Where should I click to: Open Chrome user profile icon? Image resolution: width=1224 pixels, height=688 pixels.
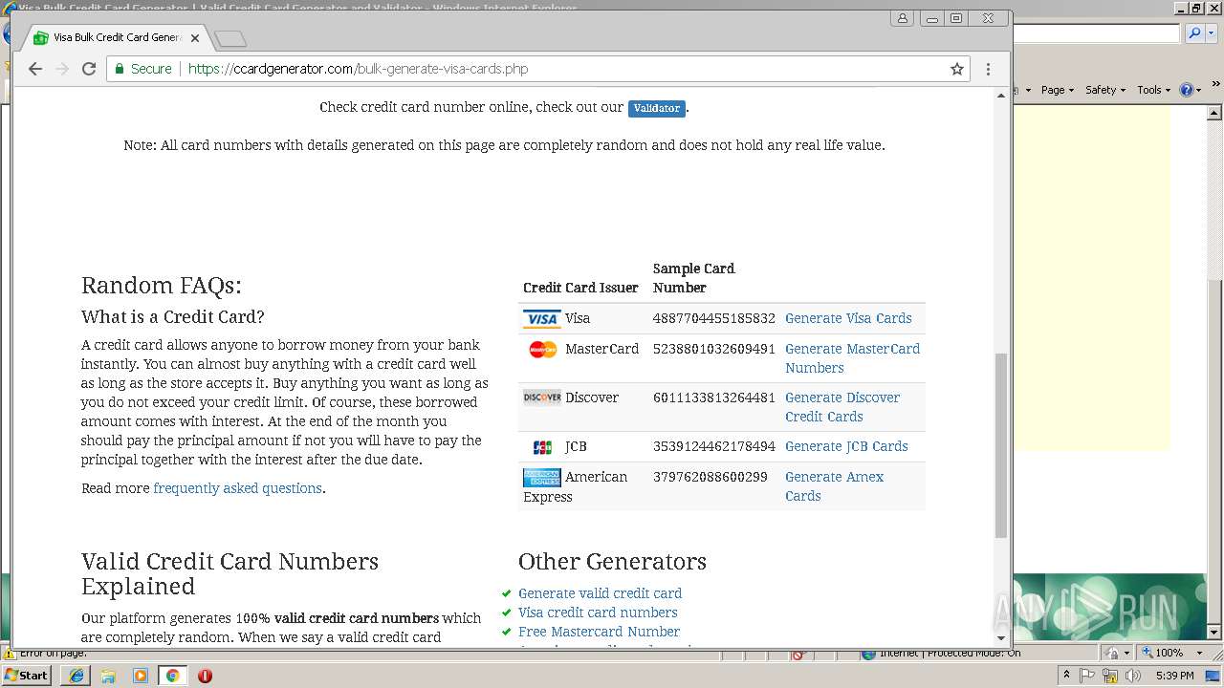902,18
